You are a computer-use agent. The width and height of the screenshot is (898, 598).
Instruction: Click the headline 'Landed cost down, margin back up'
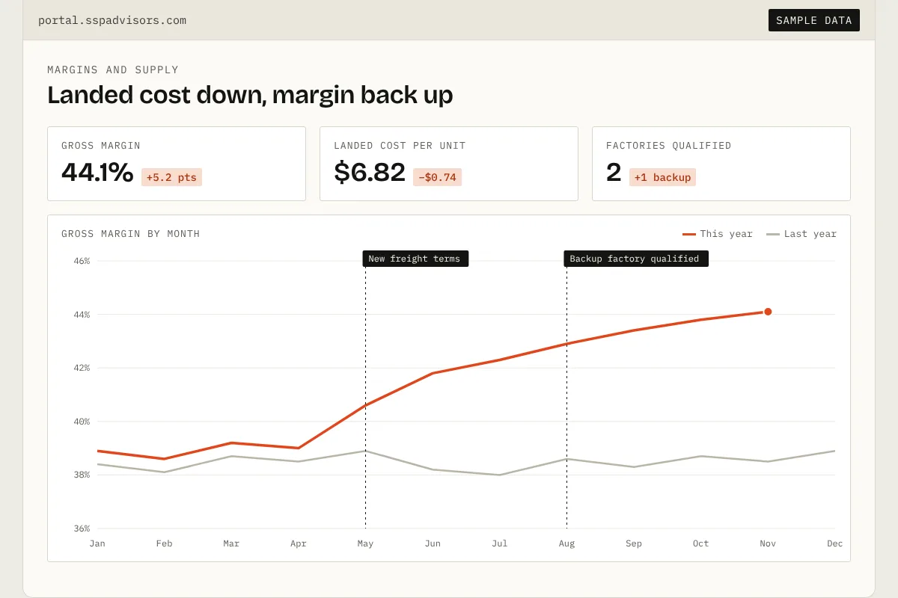(x=250, y=95)
